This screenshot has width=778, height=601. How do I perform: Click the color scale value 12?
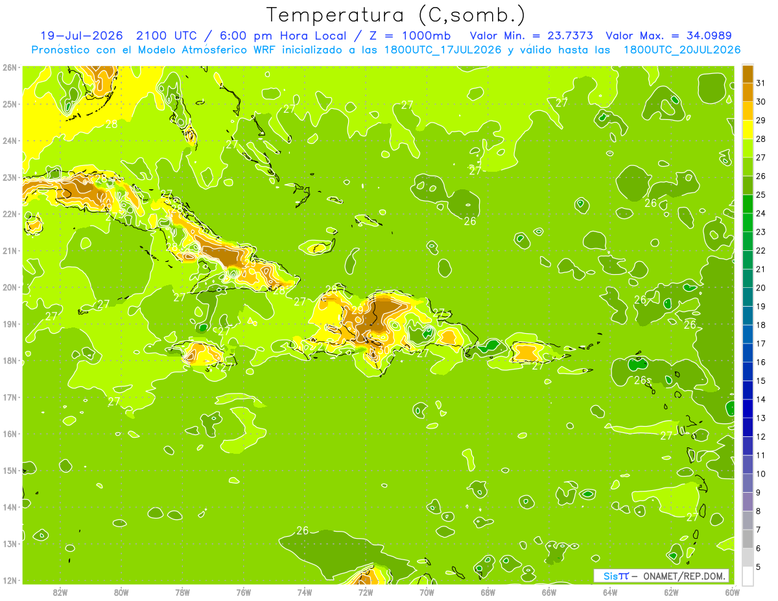coord(760,437)
